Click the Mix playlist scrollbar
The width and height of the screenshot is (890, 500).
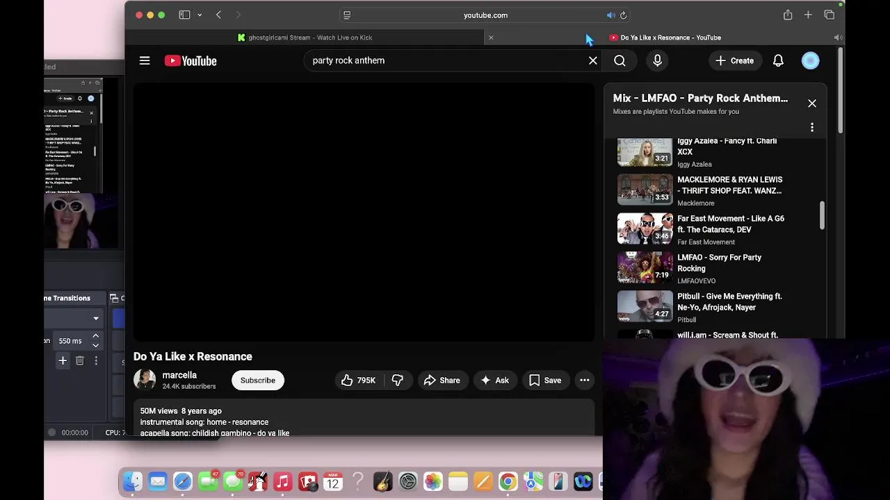(x=822, y=215)
